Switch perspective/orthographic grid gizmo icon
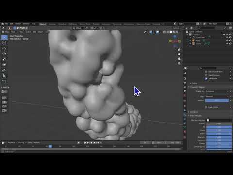Screen dimensions: 233x175 click(x=179, y=64)
